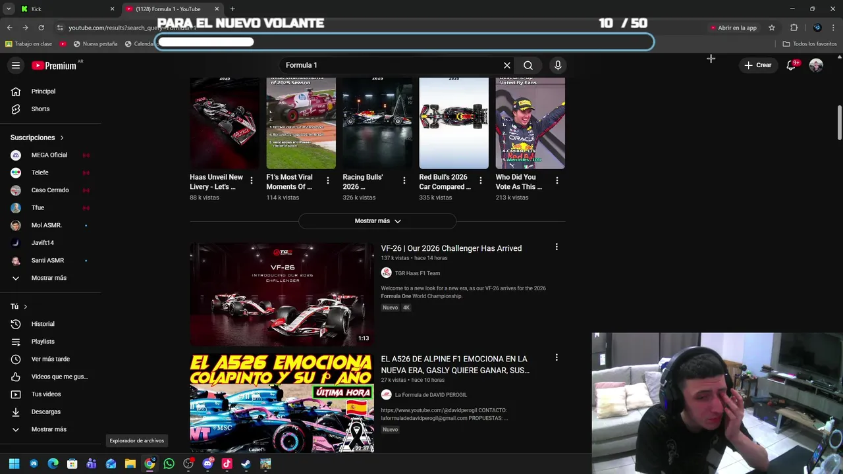This screenshot has width=843, height=474.
Task: Open the YouTube hamburger guide menu
Action: (16, 65)
